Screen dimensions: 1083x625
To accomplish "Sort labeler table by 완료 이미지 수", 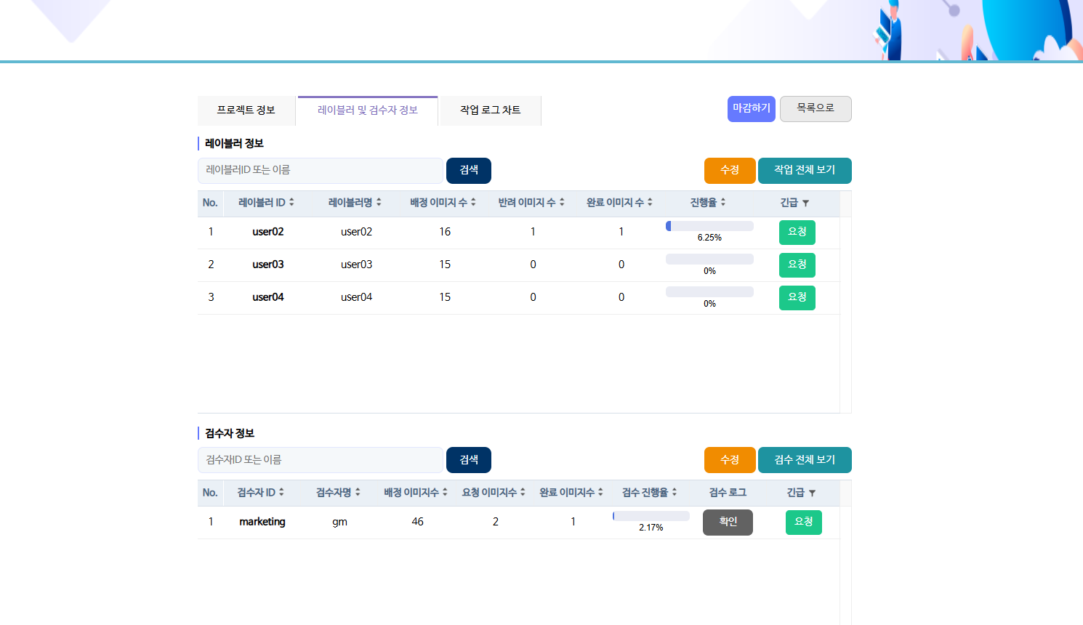I will 650,203.
